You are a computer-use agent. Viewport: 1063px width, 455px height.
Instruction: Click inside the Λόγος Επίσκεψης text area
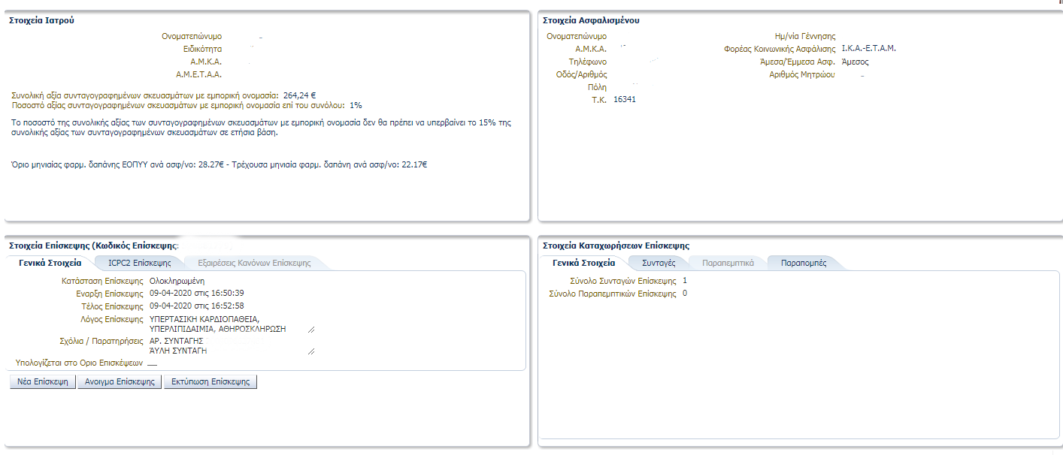tap(226, 324)
